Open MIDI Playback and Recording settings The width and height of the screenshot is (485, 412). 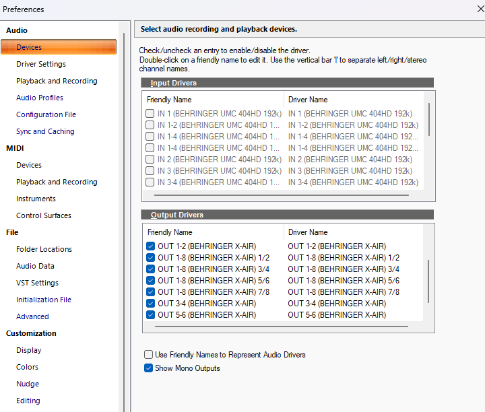click(x=57, y=182)
